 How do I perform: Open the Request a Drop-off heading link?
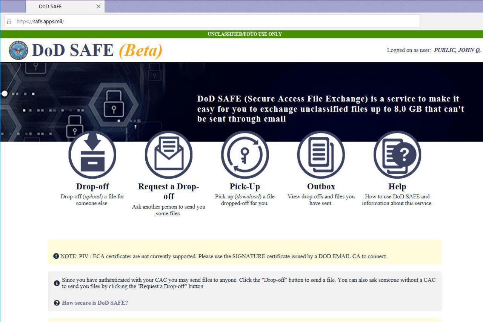168,191
